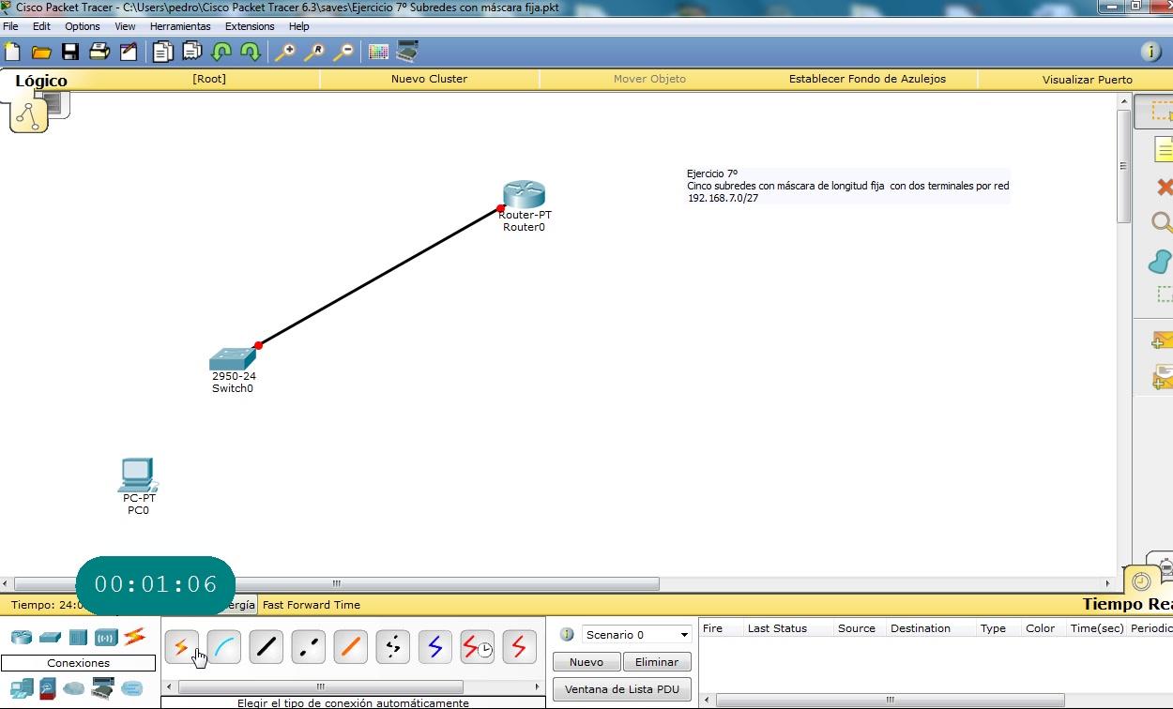This screenshot has height=709, width=1173.
Task: Select the Wireless Devices category
Action: click(x=106, y=638)
